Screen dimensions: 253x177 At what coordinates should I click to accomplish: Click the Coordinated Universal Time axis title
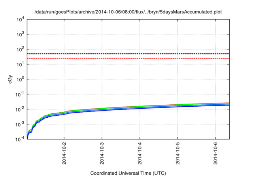[x=128, y=173]
